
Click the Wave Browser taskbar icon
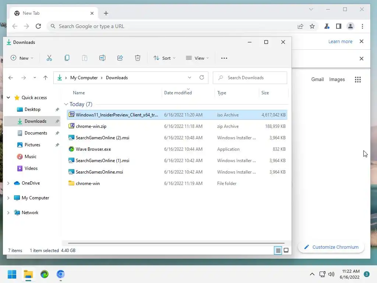(x=45, y=274)
